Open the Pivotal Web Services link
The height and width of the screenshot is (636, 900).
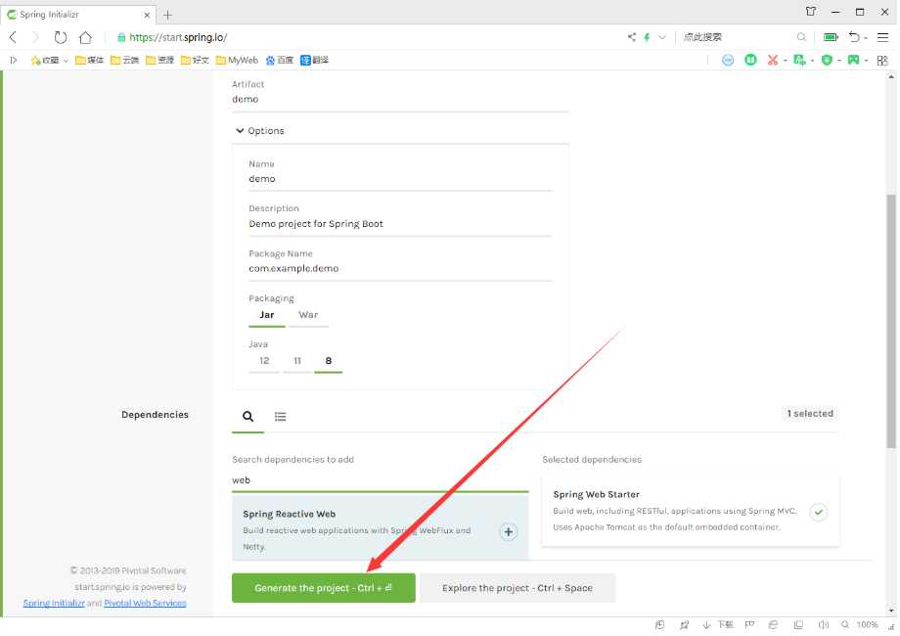[145, 604]
